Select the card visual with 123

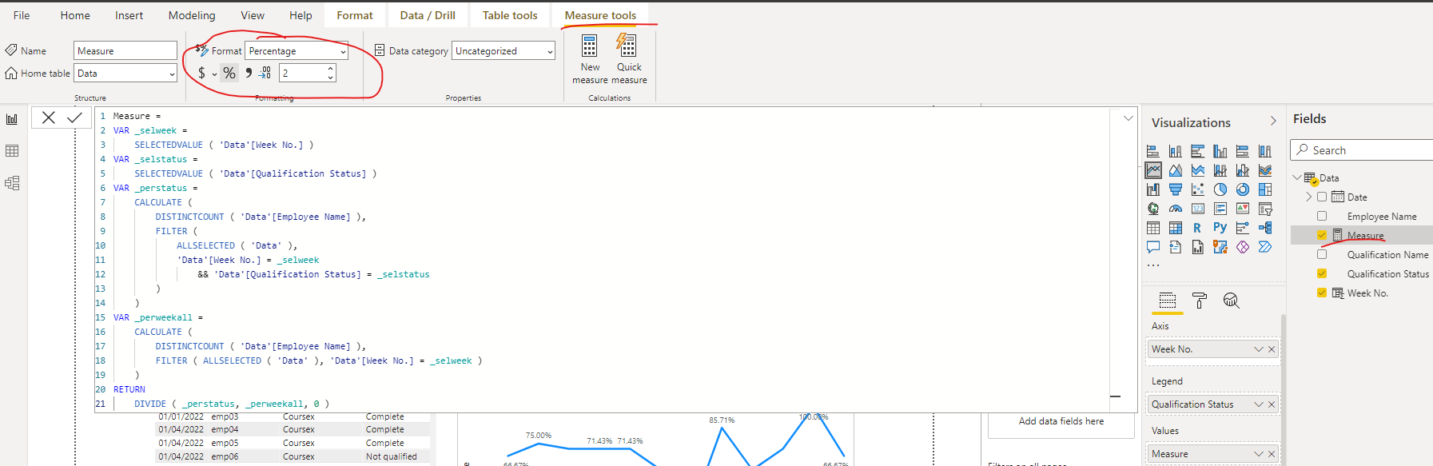coord(1198,209)
